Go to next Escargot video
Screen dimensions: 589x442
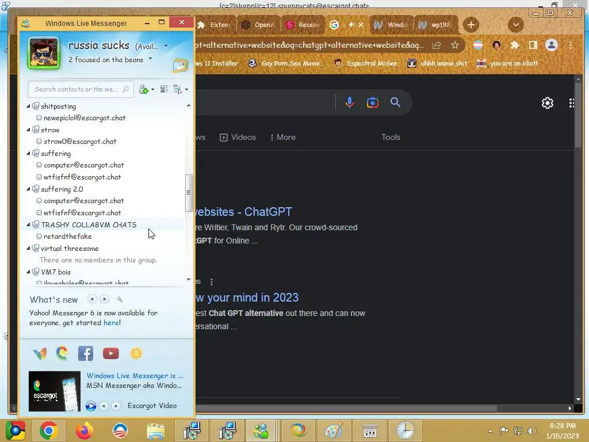point(116,406)
